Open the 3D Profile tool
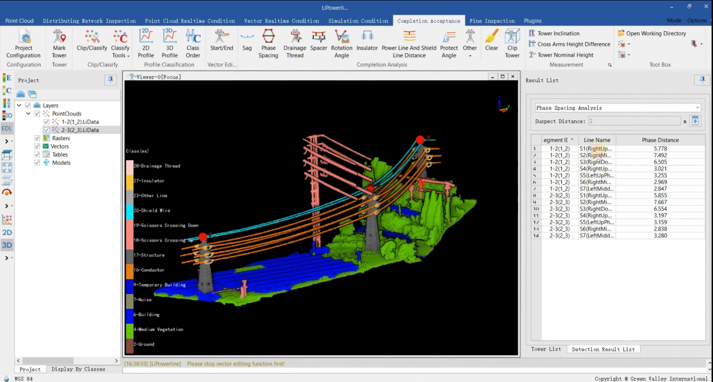The image size is (713, 382). (169, 44)
